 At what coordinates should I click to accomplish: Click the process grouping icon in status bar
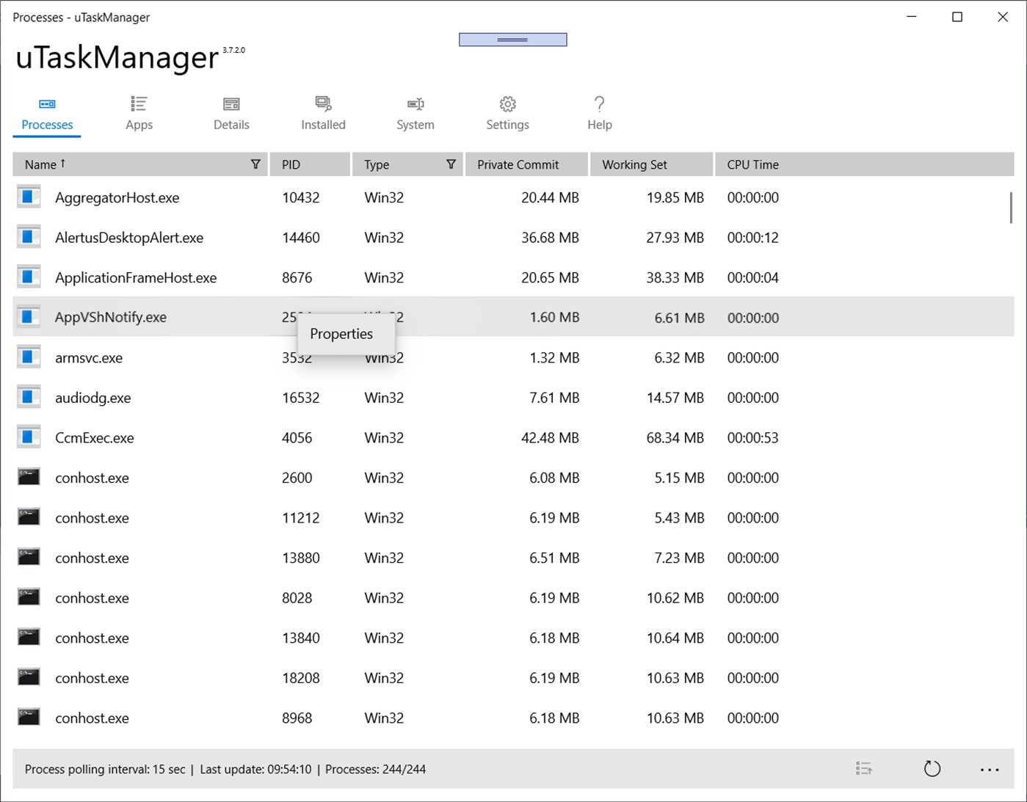864,768
